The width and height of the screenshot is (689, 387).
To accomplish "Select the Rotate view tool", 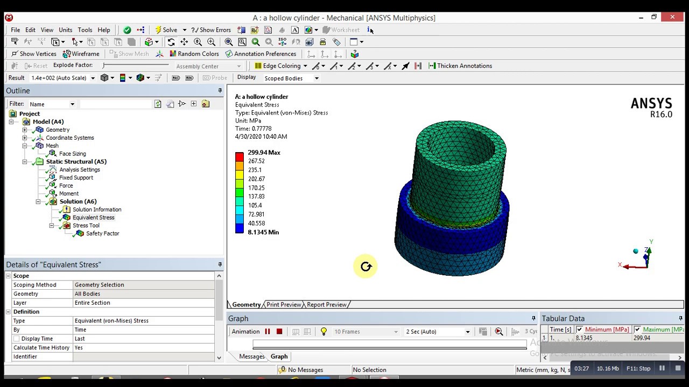I will [x=171, y=42].
